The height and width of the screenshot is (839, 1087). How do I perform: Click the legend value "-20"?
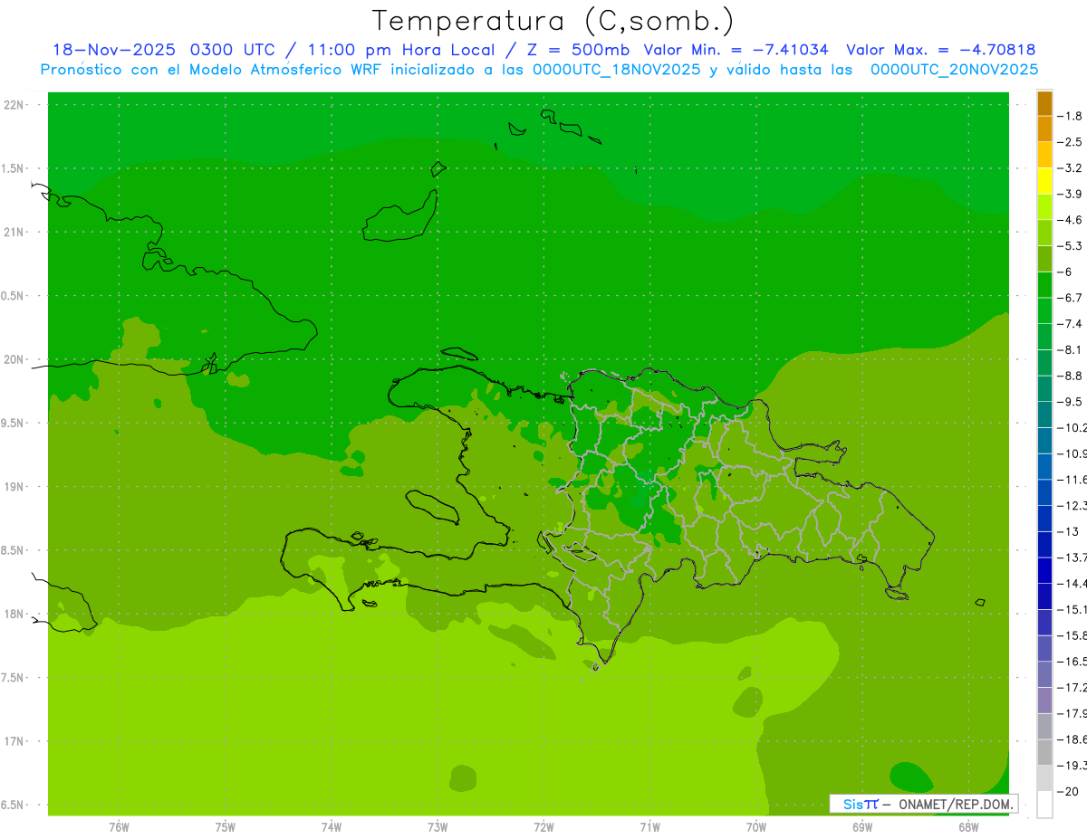tap(1067, 792)
